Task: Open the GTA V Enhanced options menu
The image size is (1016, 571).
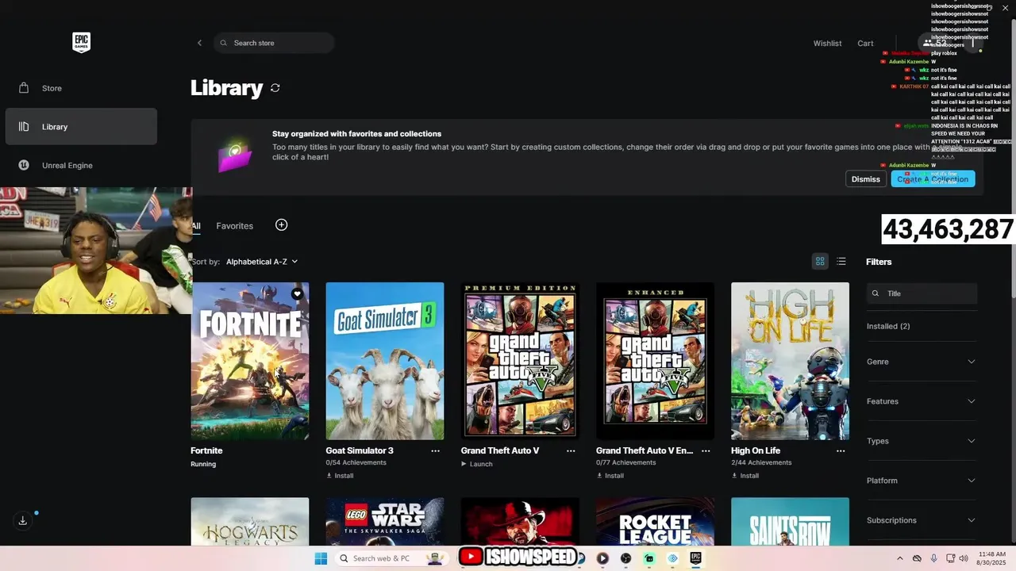Action: pyautogui.click(x=706, y=450)
